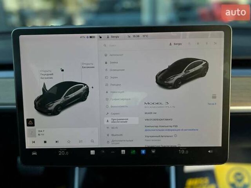The width and height of the screenshot is (251, 188).
Task: Tap the Model 3 car image in settings
Action: (182, 73)
